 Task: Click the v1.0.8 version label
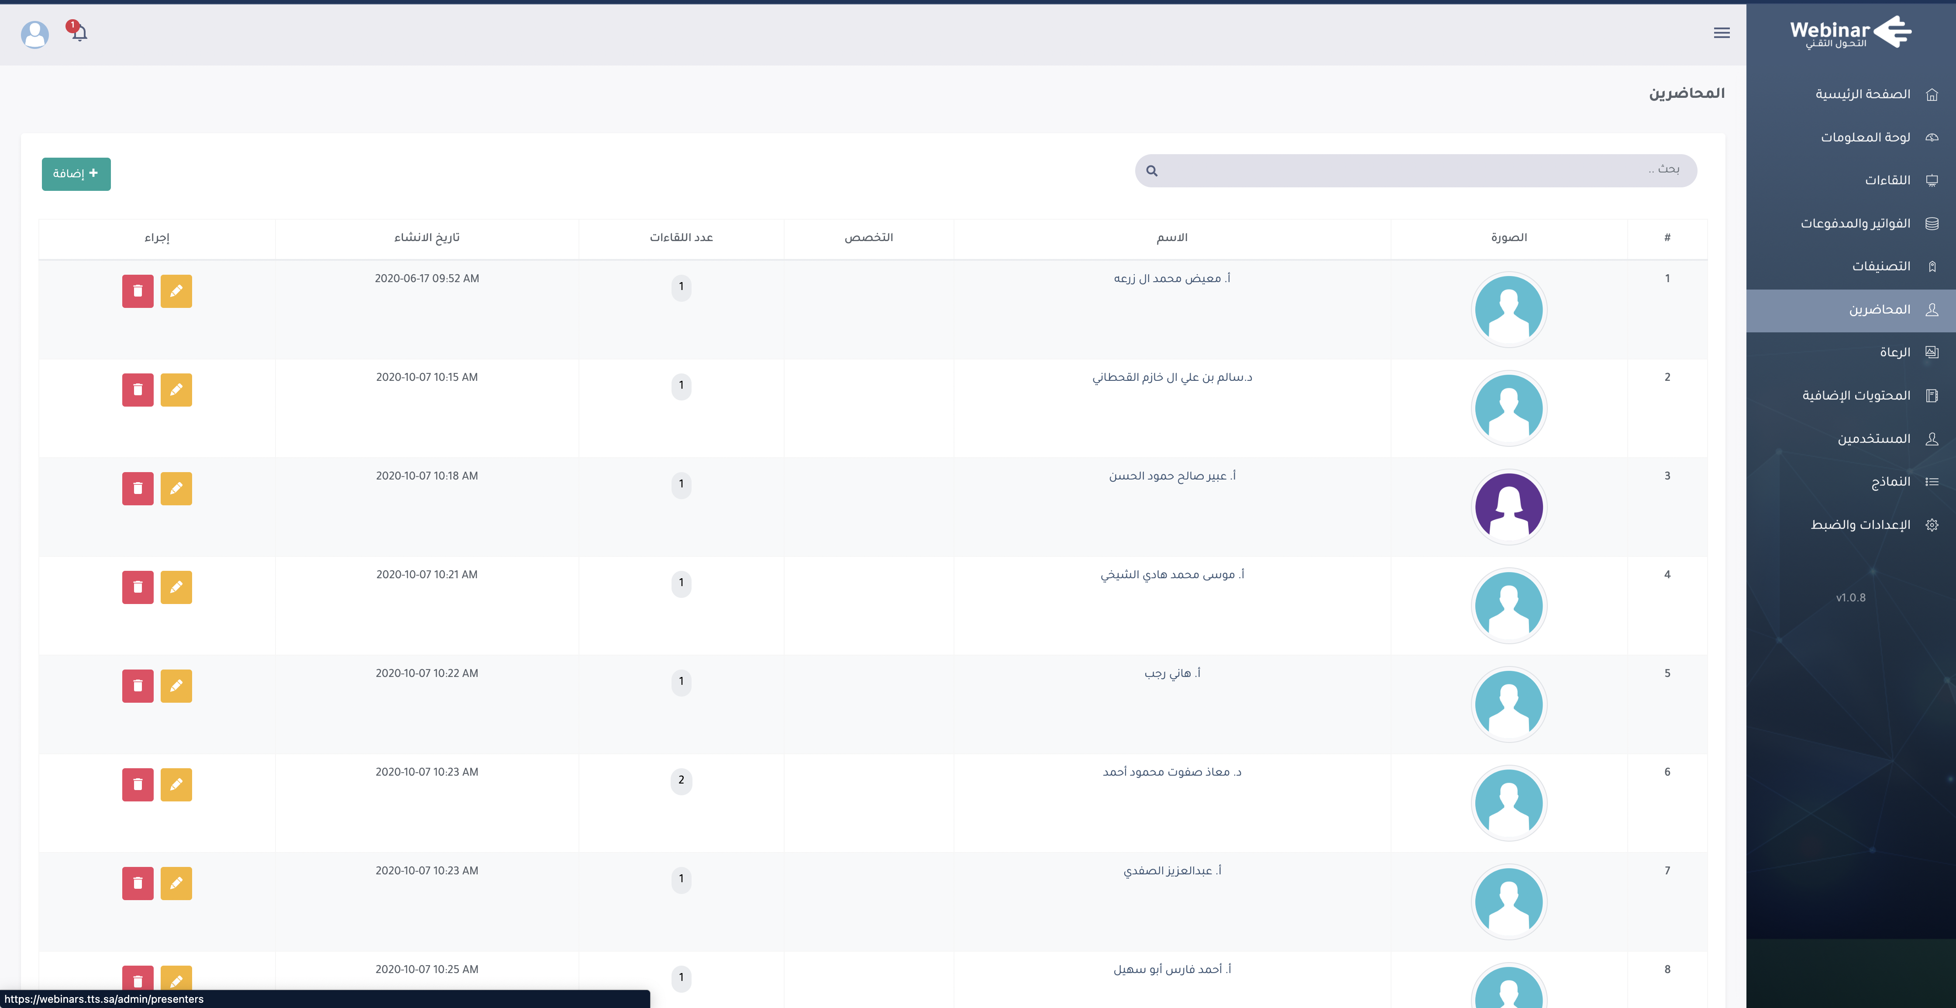coord(1850,598)
